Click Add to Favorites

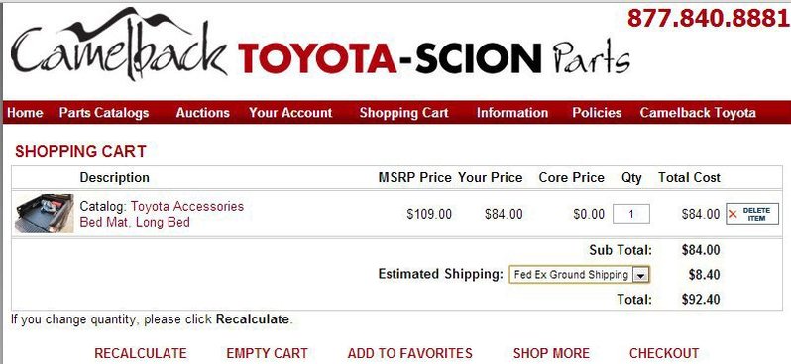pyautogui.click(x=409, y=353)
